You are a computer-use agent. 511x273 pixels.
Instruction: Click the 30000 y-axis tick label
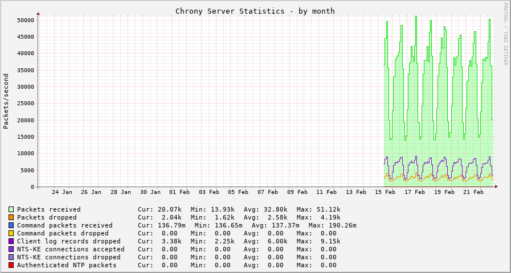pyautogui.click(x=26, y=87)
